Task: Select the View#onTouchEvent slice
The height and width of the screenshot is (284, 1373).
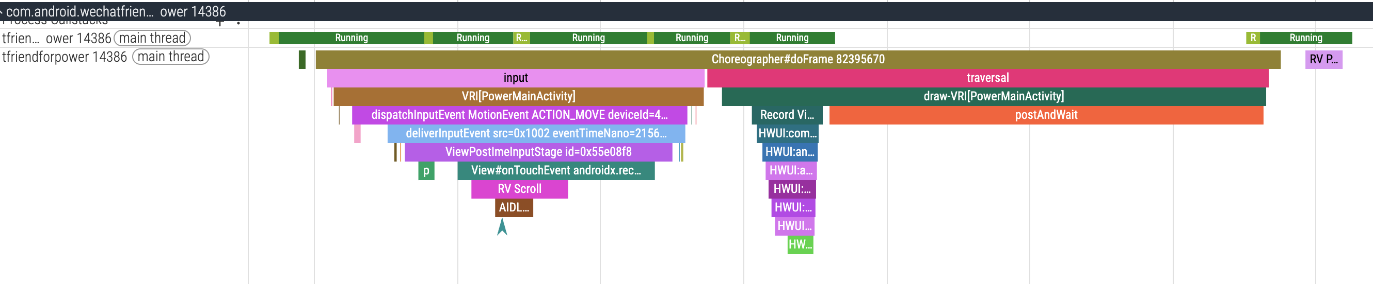Action: click(x=555, y=171)
